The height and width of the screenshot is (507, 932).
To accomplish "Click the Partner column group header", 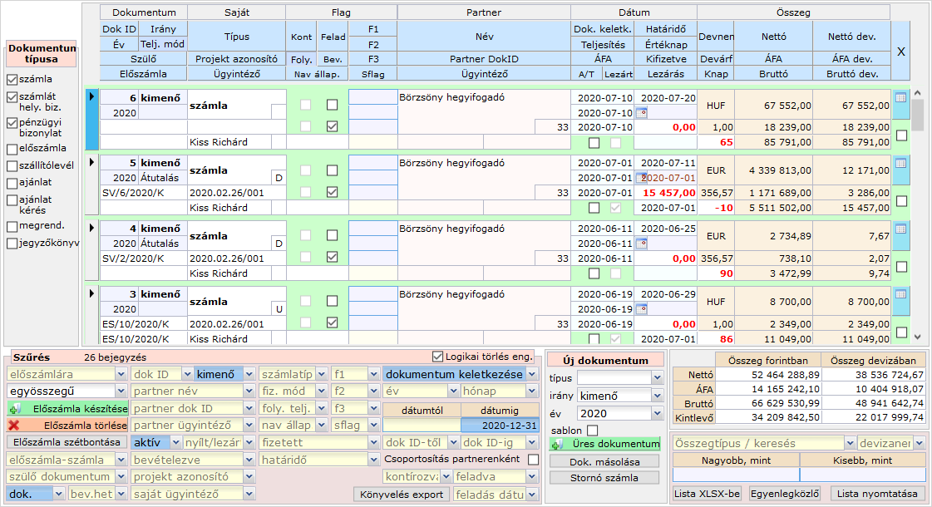I will coord(483,12).
